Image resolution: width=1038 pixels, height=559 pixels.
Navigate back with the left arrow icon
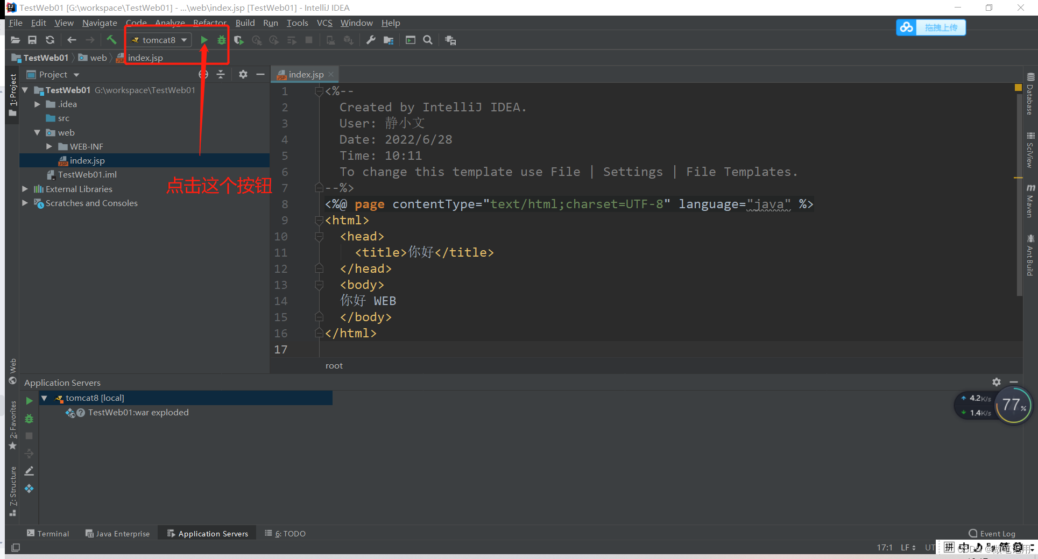(72, 40)
